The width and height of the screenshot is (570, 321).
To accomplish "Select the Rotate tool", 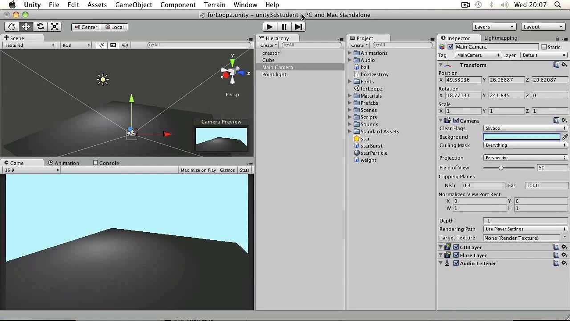I will coord(40,27).
